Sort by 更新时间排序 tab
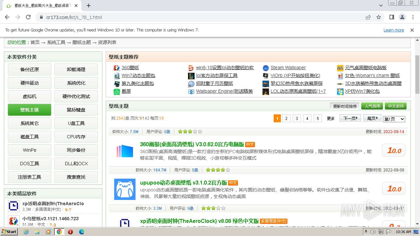Screen dimensions: 420x236 tap(345, 106)
